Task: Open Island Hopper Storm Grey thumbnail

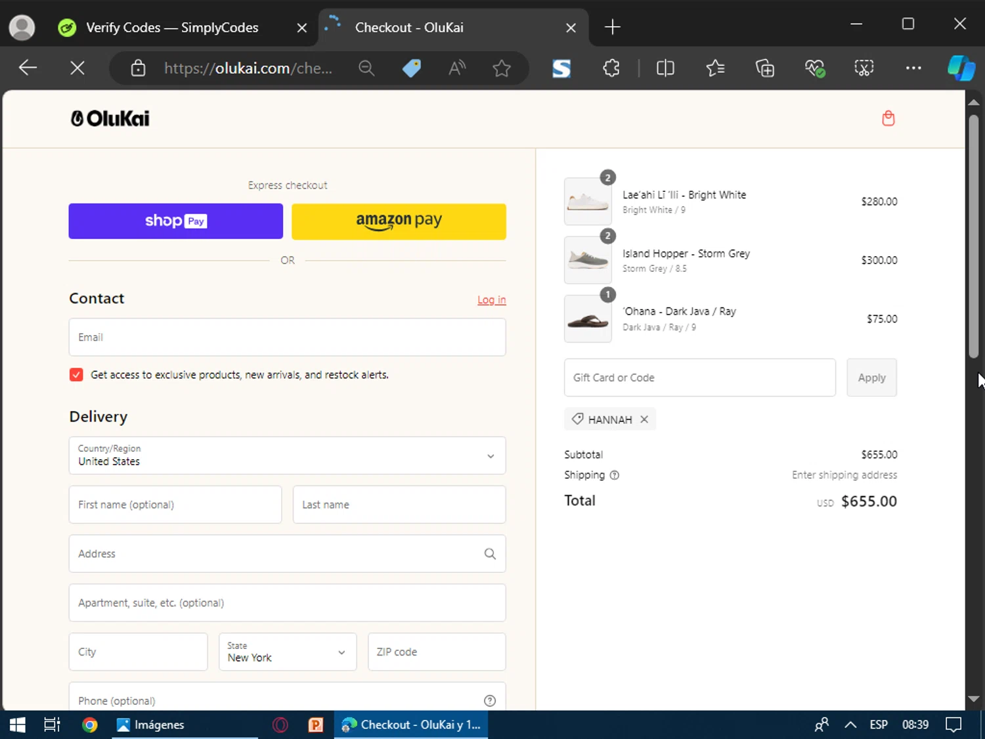Action: [588, 259]
